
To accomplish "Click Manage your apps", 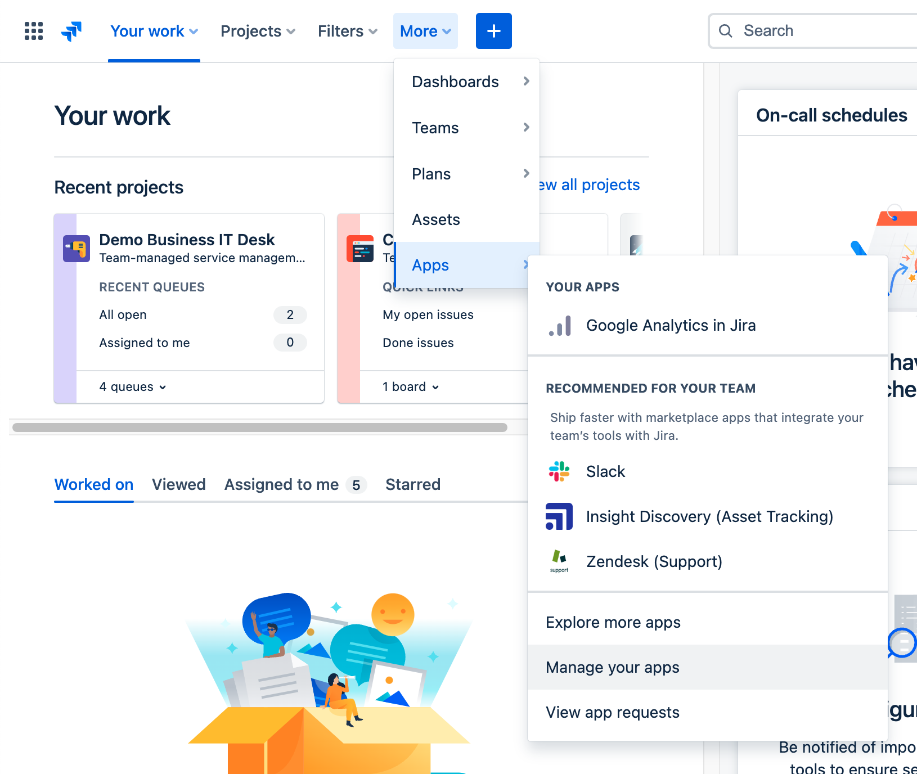I will (x=613, y=667).
